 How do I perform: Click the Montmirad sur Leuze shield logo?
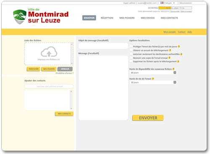pos(20,17)
